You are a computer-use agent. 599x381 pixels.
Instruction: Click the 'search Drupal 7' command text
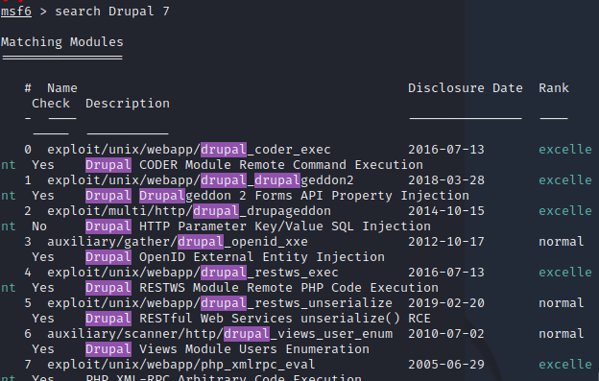(112, 12)
